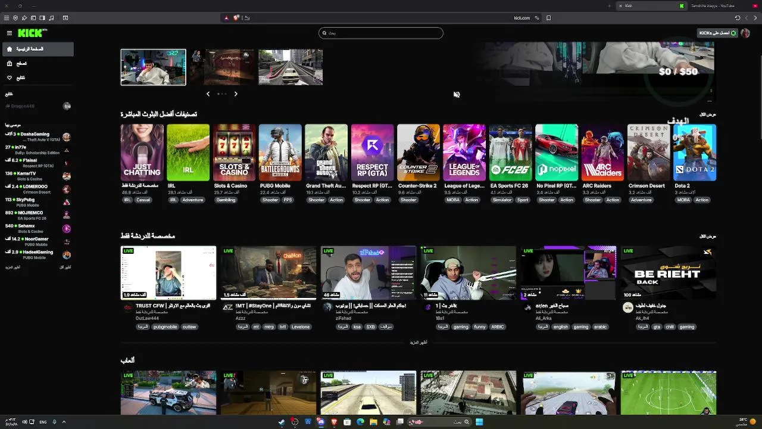This screenshot has height=429, width=762.
Task: Open the browser hamburger menu icon
Action: 5,18
